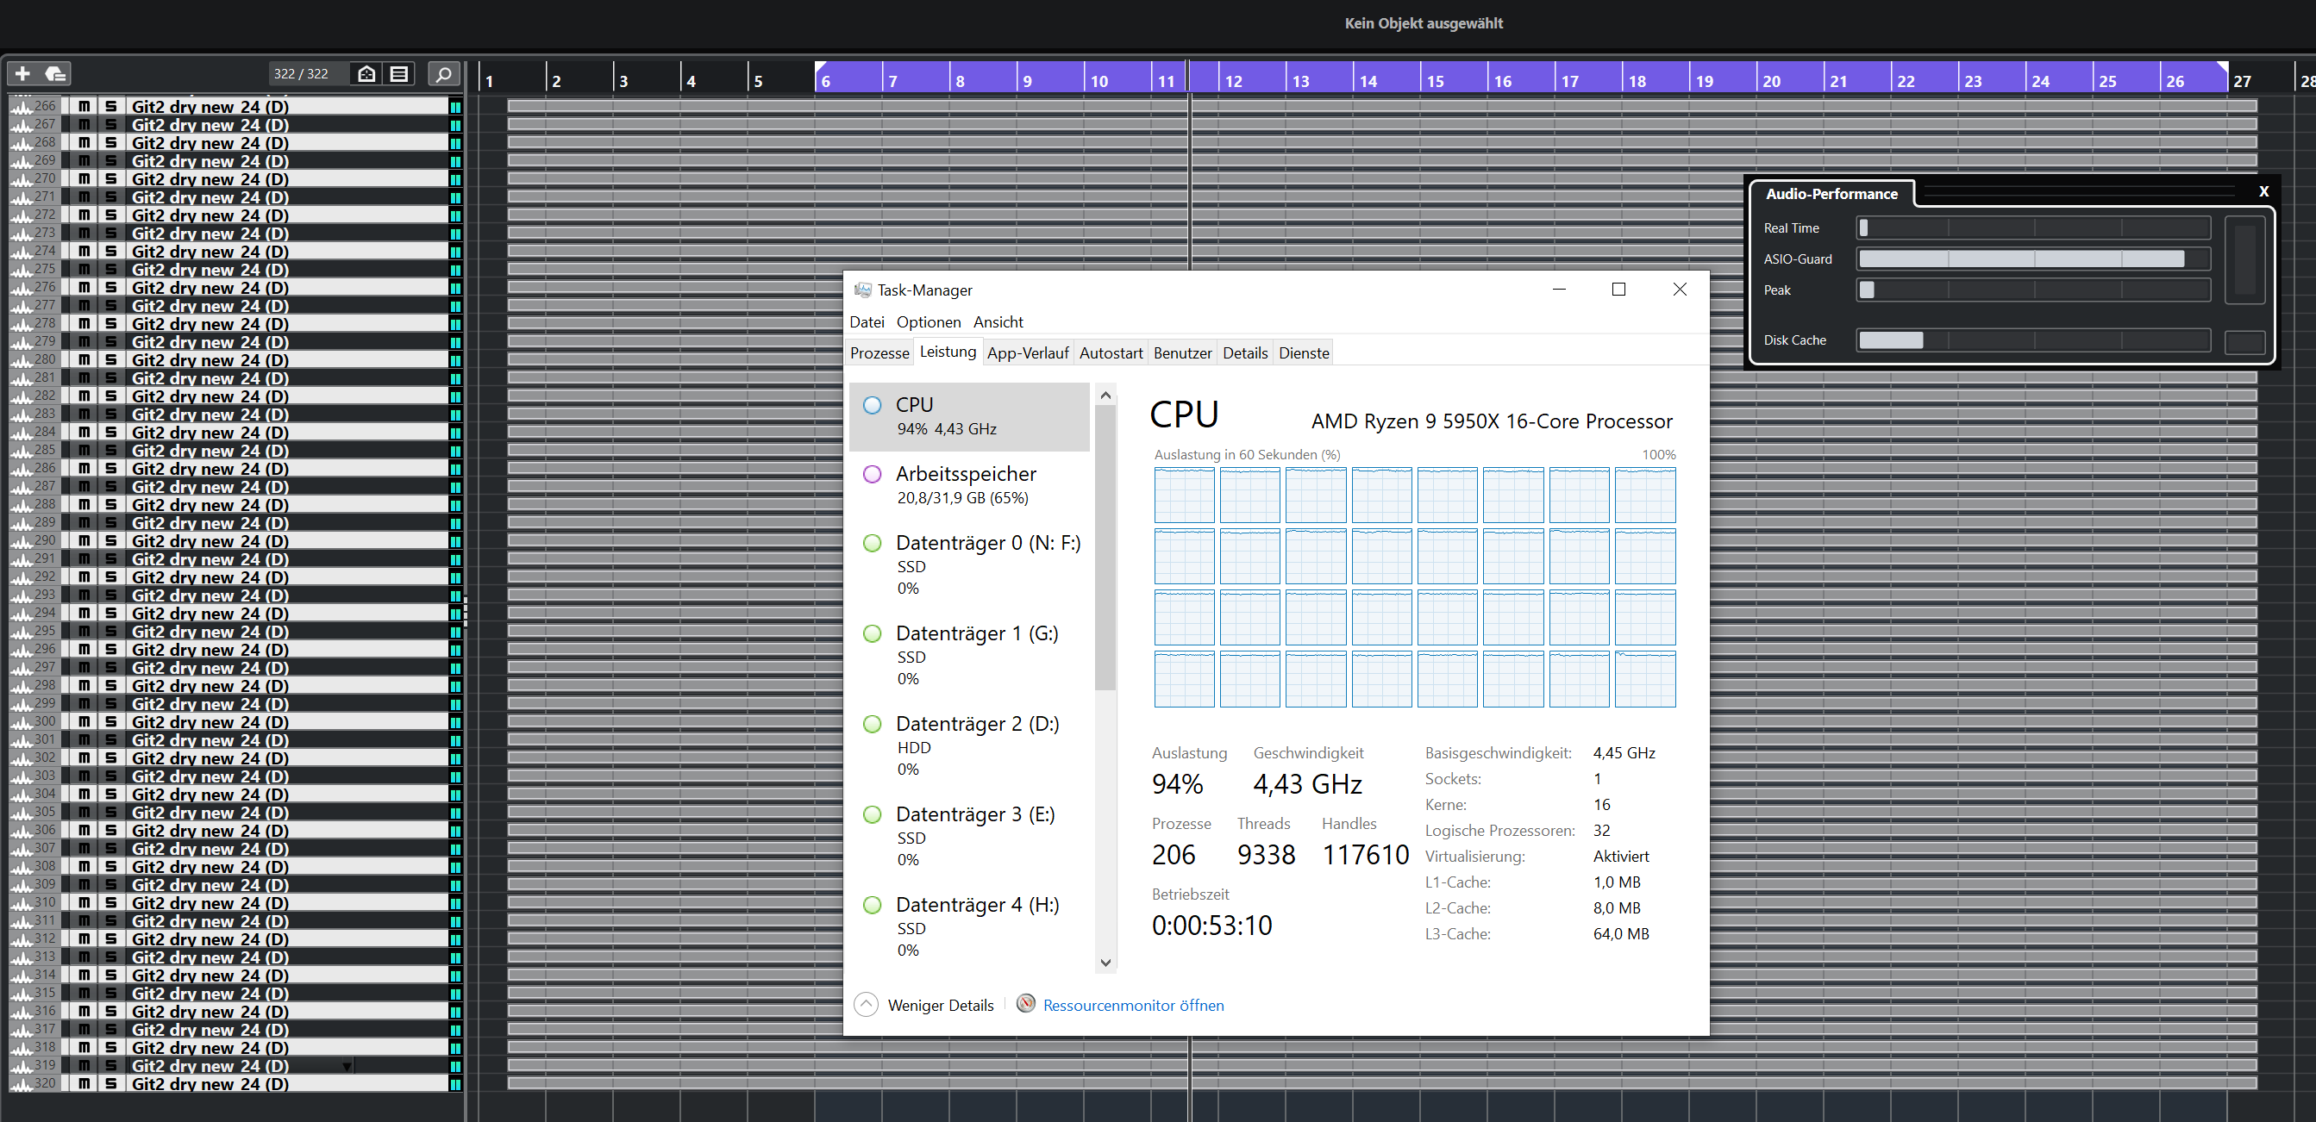Click Ressourcenmonitor öffnen link
This screenshot has width=2316, height=1122.
coord(1133,1005)
